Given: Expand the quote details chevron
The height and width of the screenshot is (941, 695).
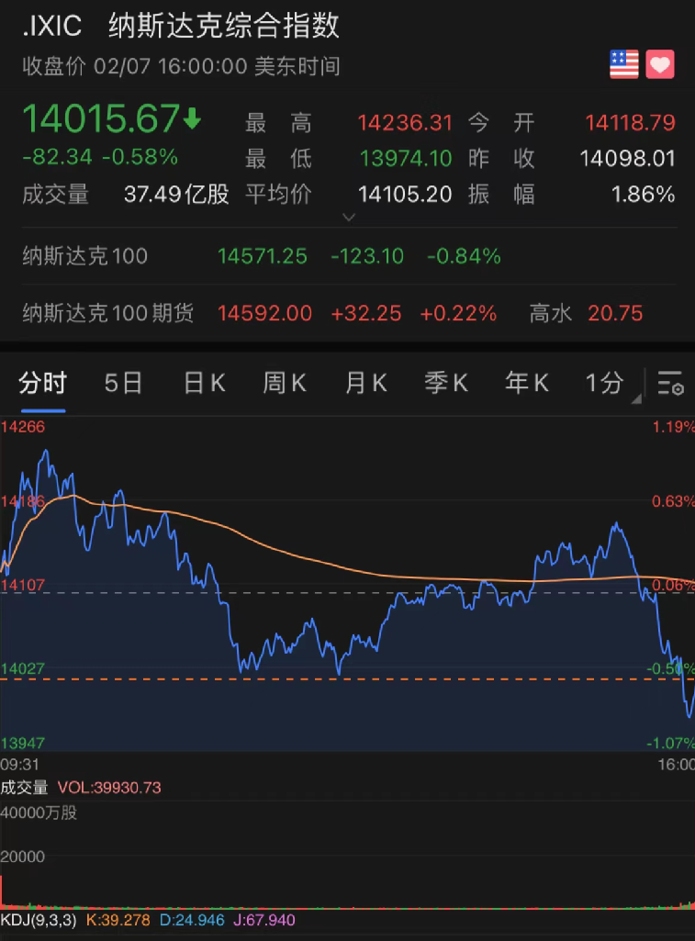Looking at the screenshot, I should point(349,217).
